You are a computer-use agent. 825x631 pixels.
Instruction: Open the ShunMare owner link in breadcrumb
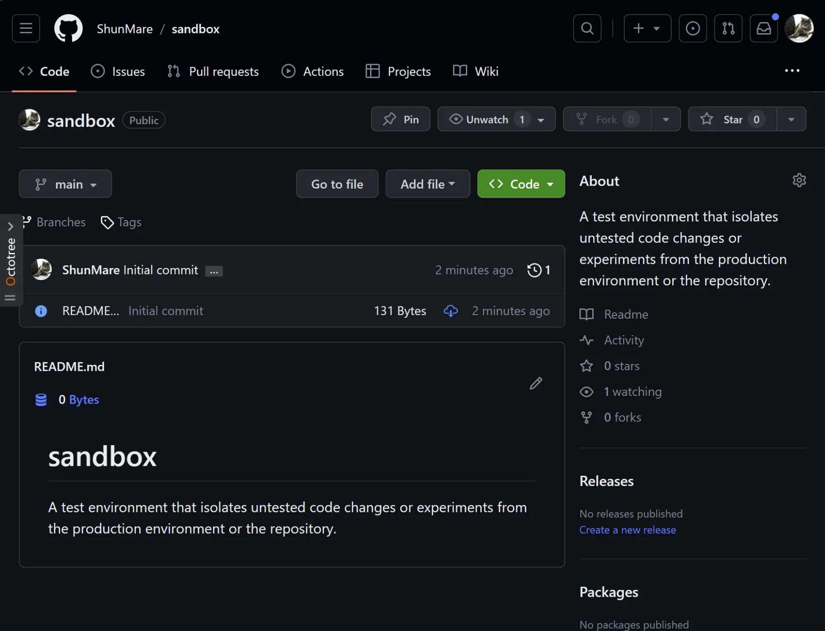(x=125, y=29)
